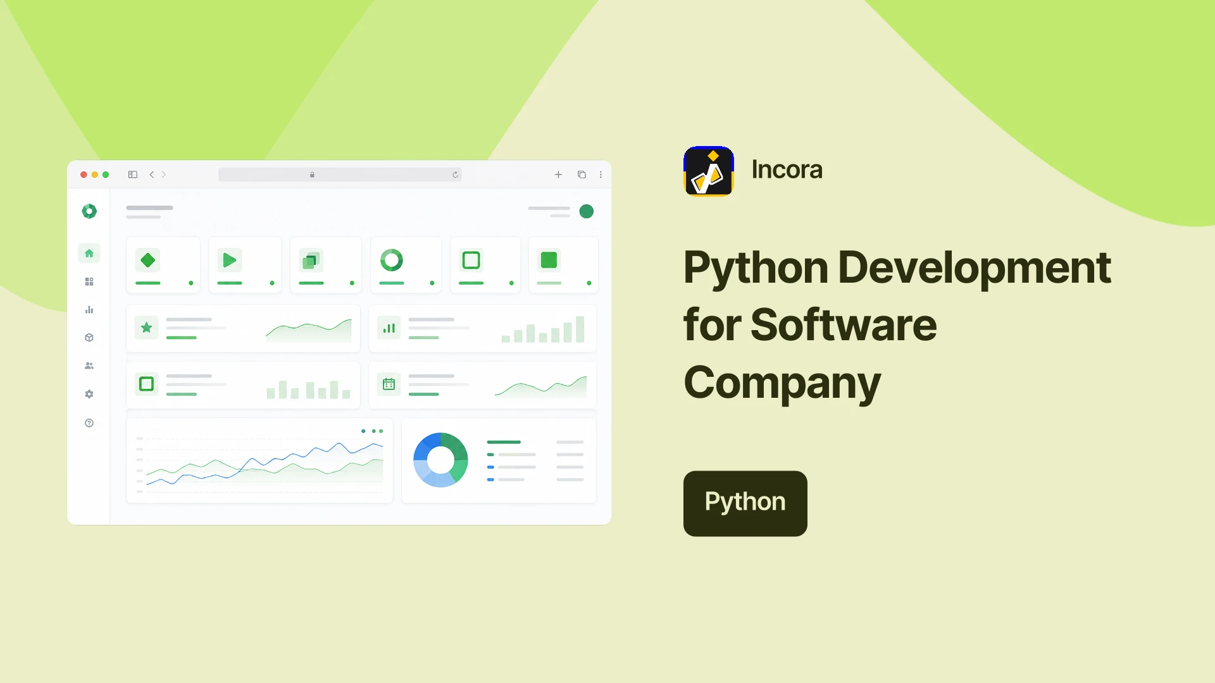
Task: Open the settings gear icon in sidebar
Action: pos(89,394)
